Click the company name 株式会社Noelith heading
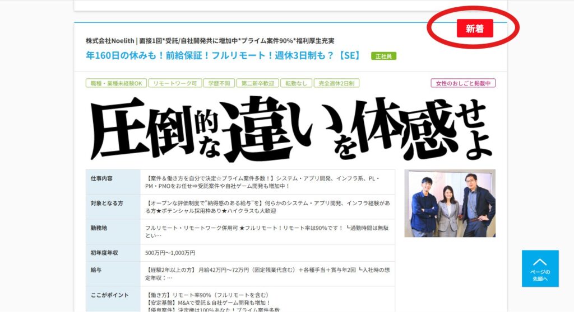This screenshot has height=312, width=574. point(210,41)
